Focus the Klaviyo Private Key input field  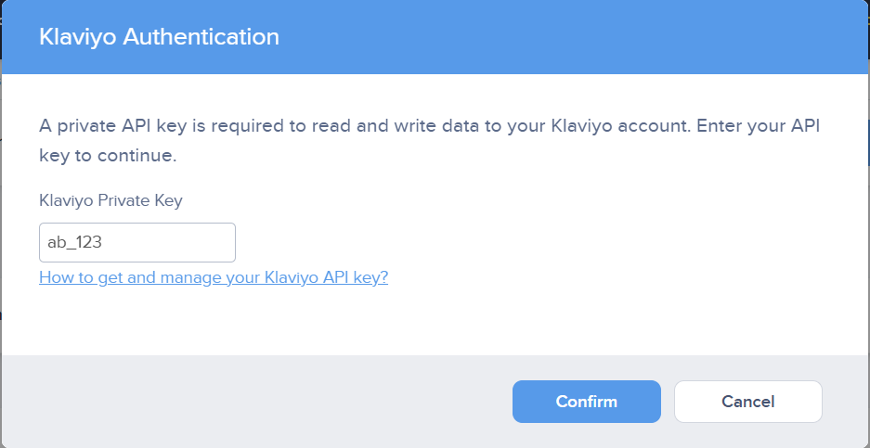pyautogui.click(x=137, y=243)
